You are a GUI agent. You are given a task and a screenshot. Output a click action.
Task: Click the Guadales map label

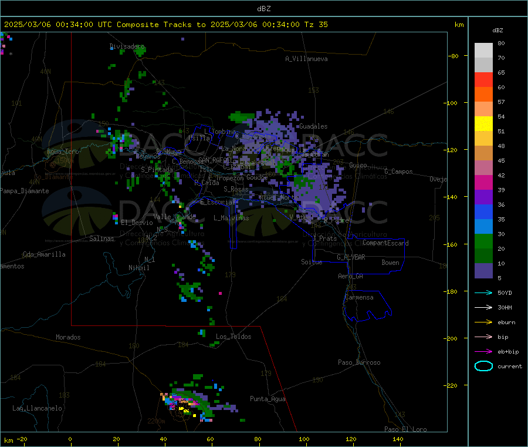(313, 126)
